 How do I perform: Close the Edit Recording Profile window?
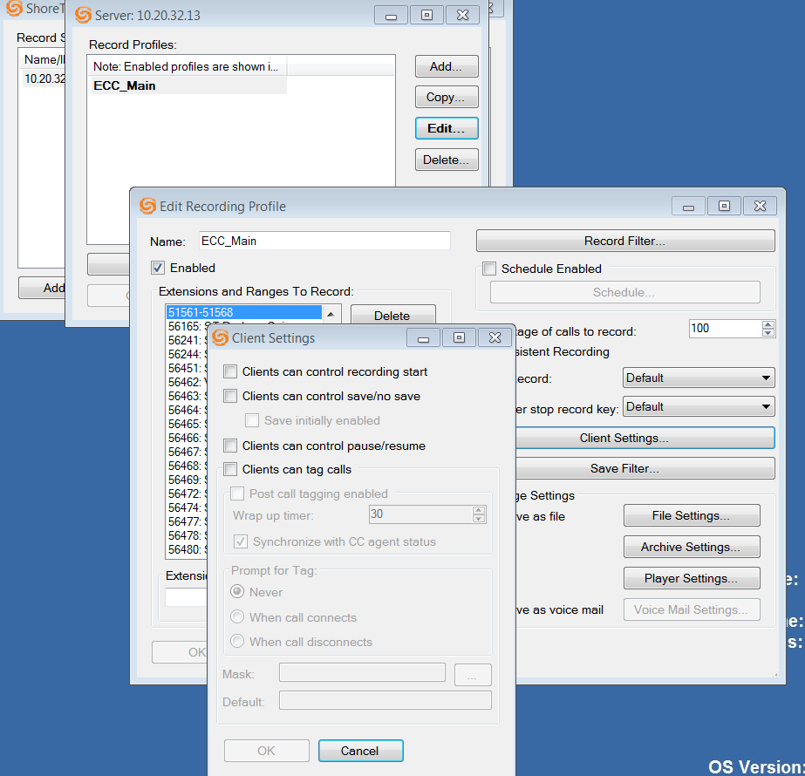point(760,207)
